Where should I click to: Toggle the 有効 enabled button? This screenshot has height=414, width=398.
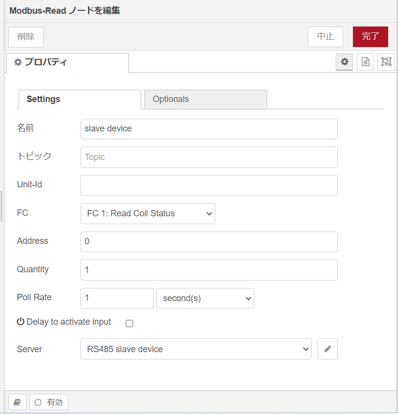(x=49, y=402)
